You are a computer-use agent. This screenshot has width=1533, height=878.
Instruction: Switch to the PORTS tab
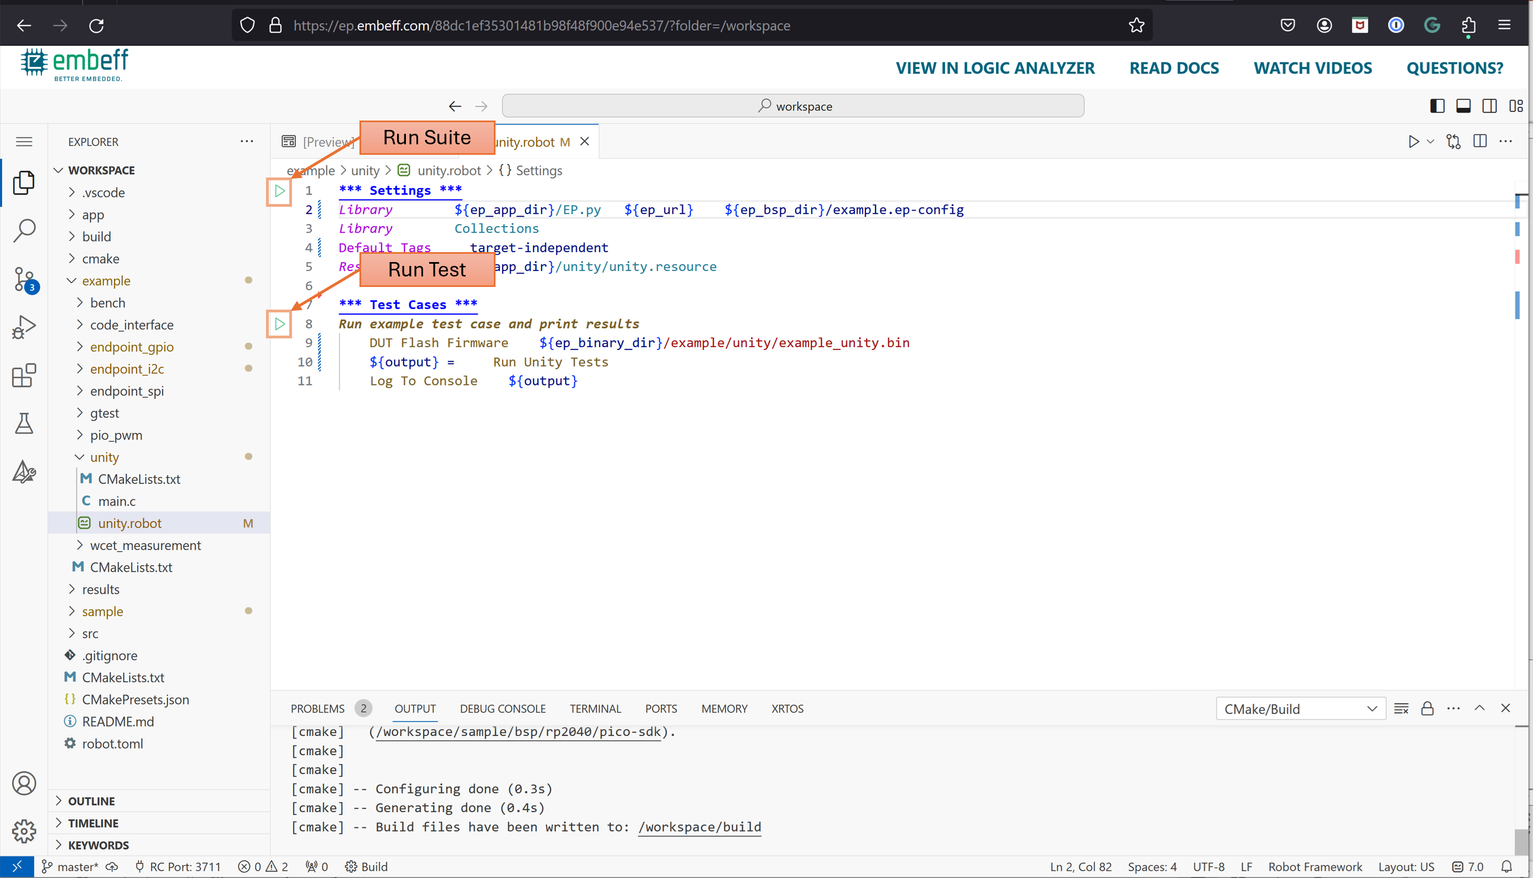[x=661, y=709]
